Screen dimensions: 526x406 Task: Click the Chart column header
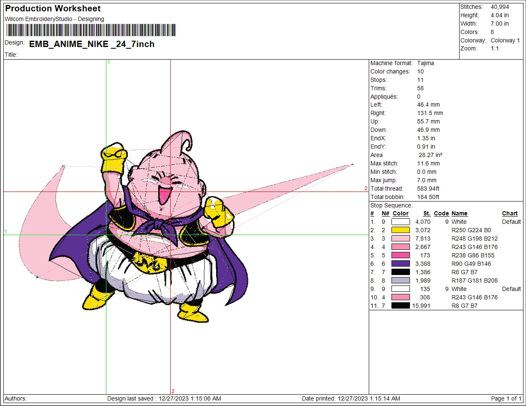coord(510,213)
